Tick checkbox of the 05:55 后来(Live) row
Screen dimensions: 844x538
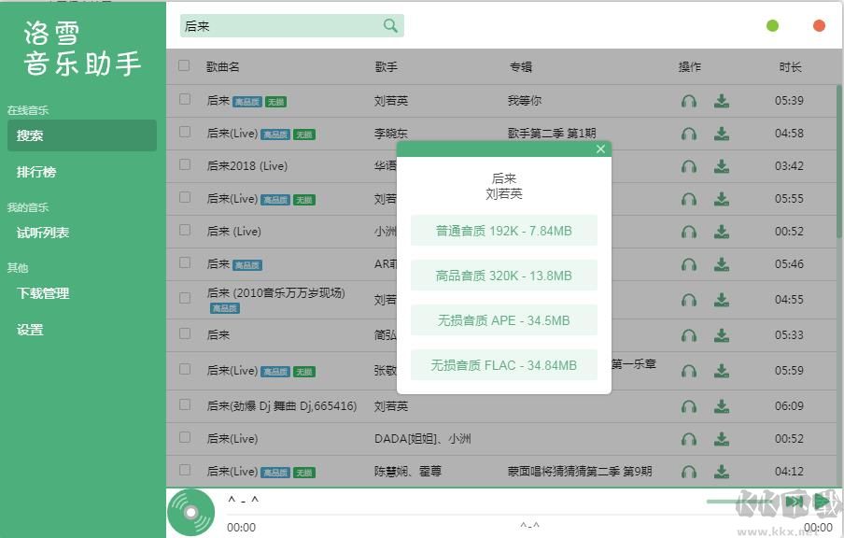click(x=185, y=198)
